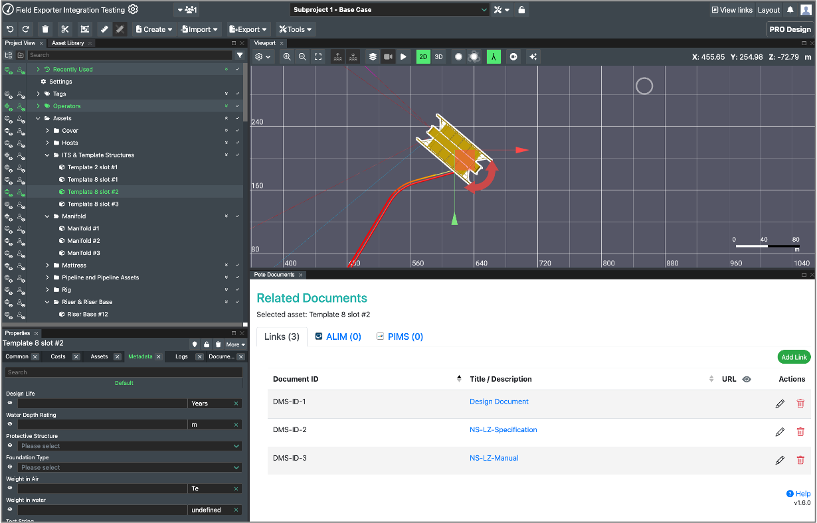Open the viewport layers stack icon
The image size is (817, 523).
pos(373,57)
